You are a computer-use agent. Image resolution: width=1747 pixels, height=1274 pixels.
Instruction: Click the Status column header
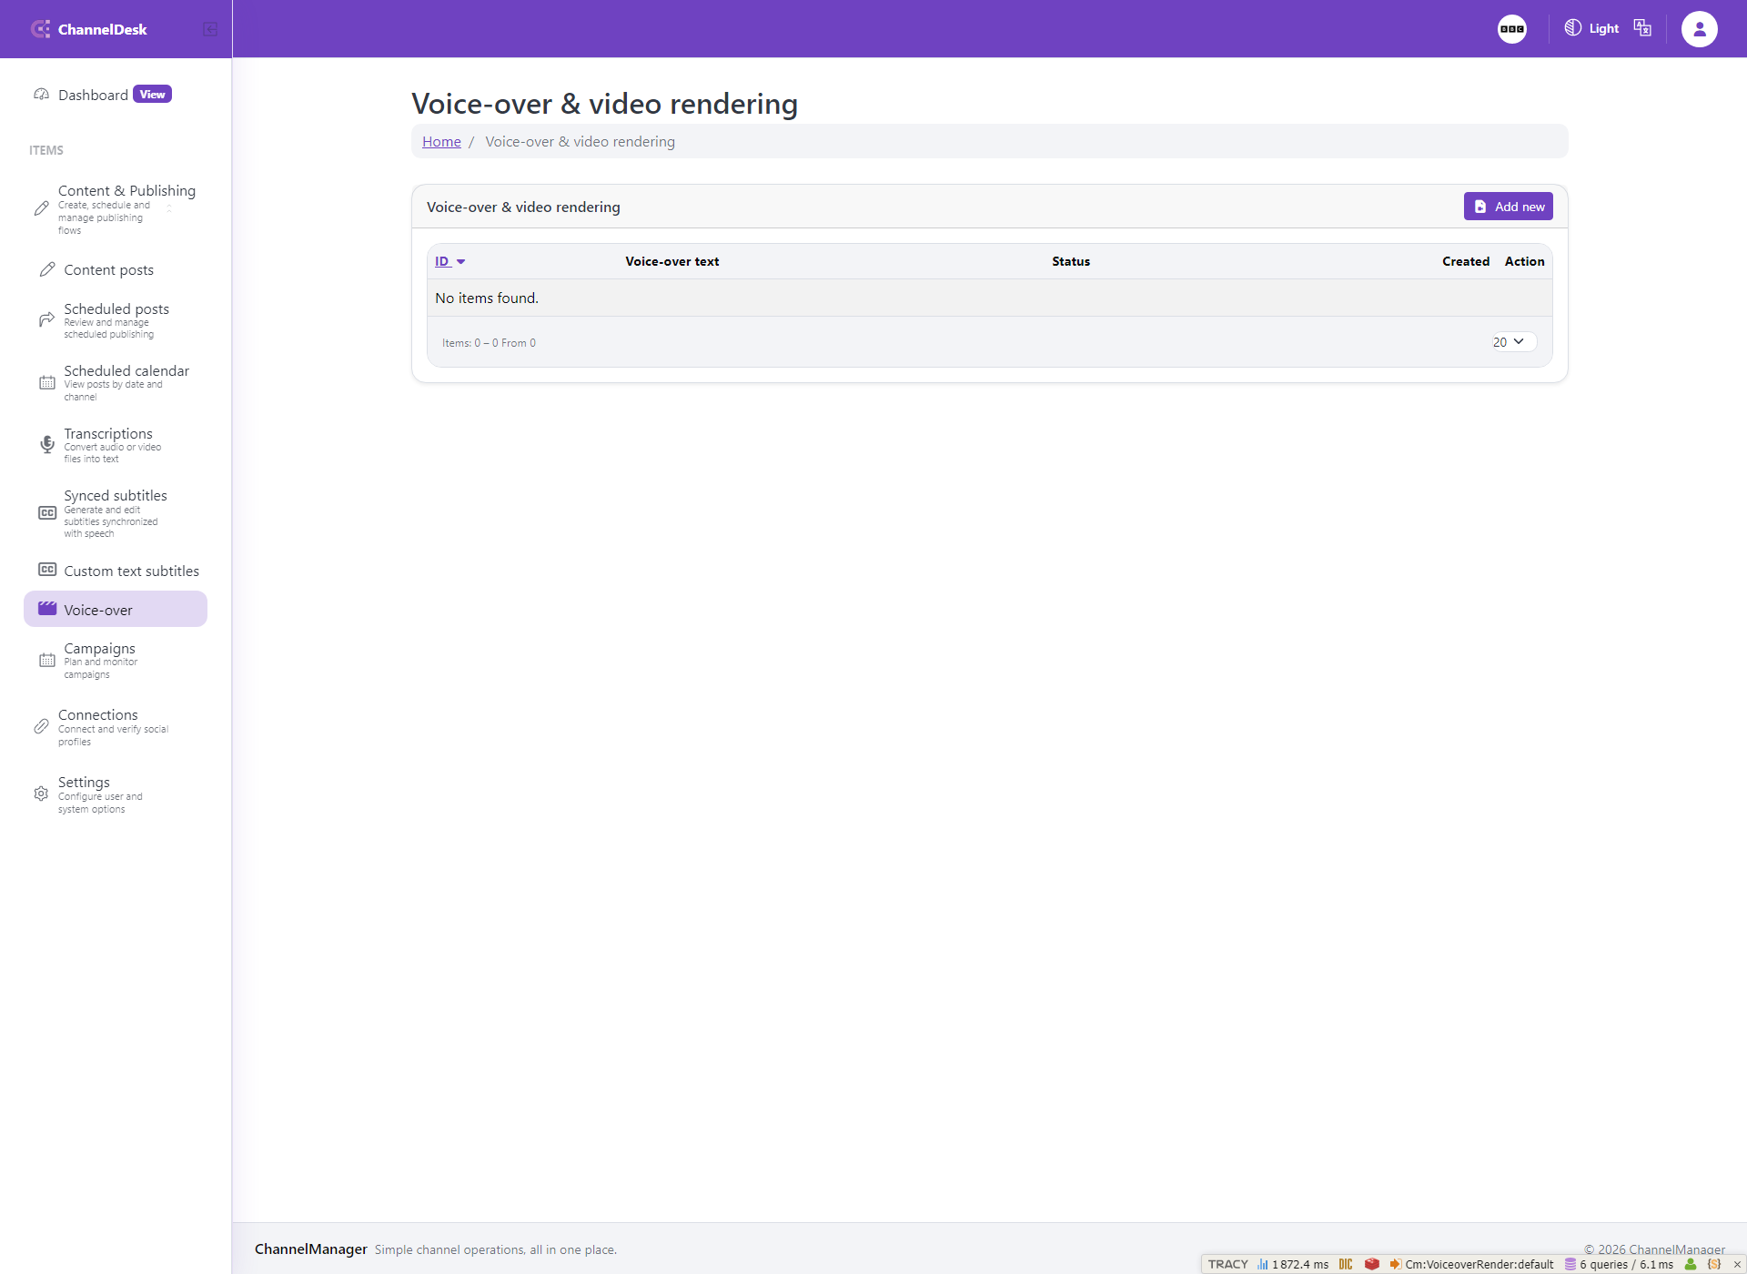pyautogui.click(x=1071, y=261)
